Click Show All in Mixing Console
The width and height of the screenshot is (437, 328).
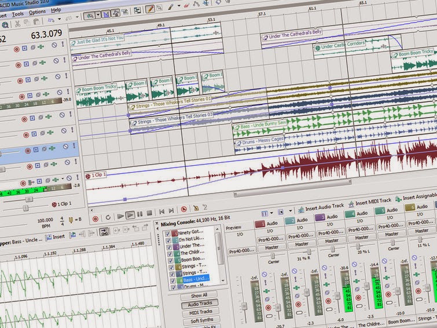click(x=199, y=295)
